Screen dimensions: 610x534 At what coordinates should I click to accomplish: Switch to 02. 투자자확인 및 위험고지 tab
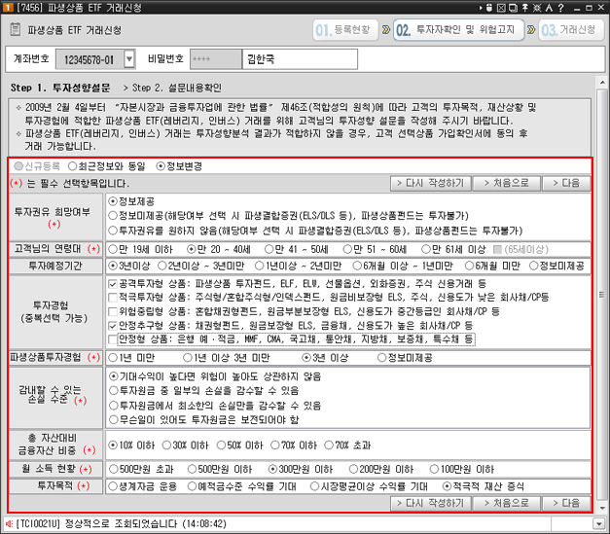458,29
